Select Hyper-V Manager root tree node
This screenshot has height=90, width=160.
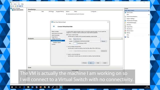[x=16, y=8]
